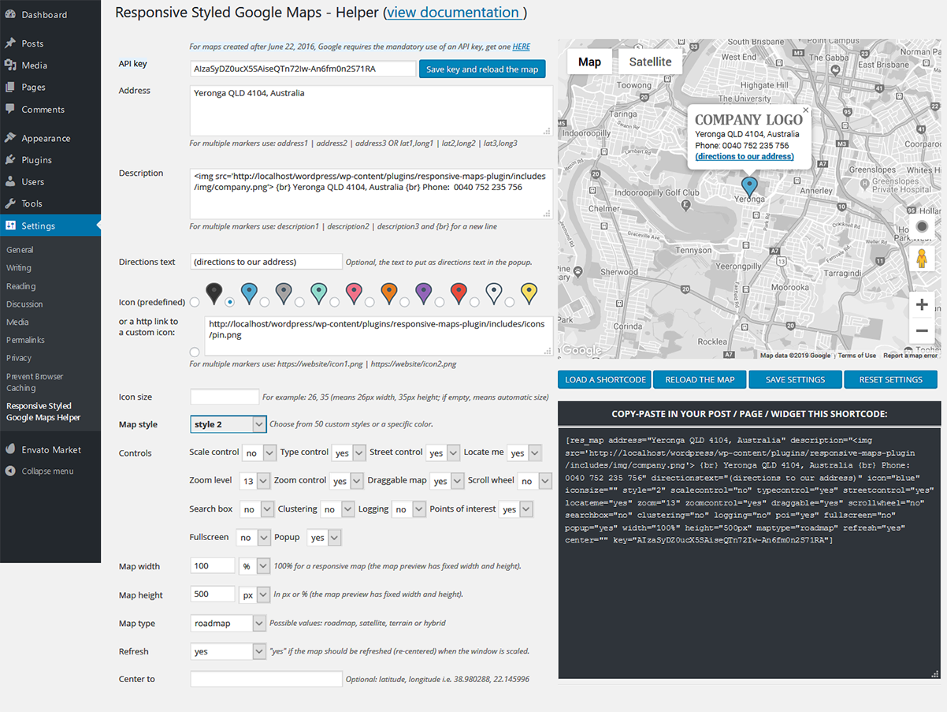This screenshot has height=712, width=947.
Task: Click the yellow predefined pin icon
Action: pyautogui.click(x=529, y=294)
